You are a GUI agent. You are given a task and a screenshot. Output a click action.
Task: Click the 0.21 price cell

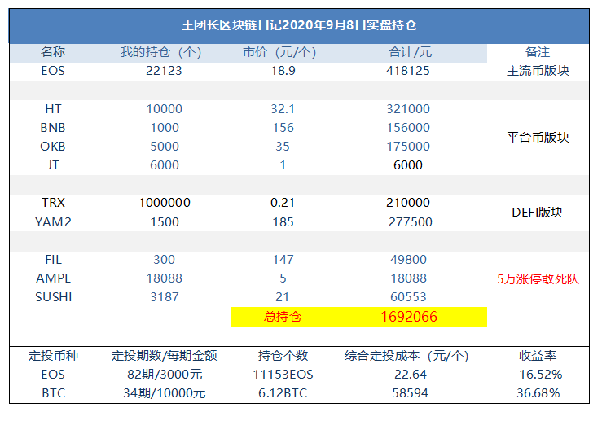283,203
